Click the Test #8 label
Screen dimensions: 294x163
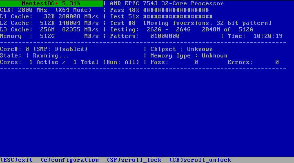click(122, 23)
